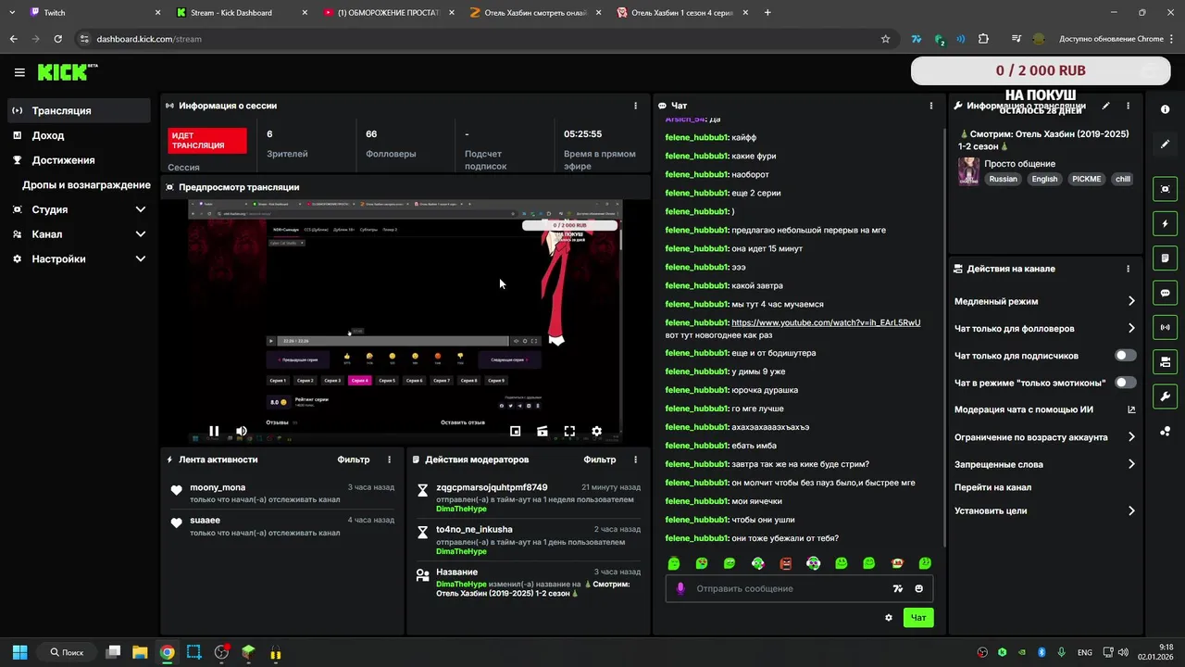The width and height of the screenshot is (1185, 667).
Task: Click the stream category thumbnail image
Action: coord(968,171)
